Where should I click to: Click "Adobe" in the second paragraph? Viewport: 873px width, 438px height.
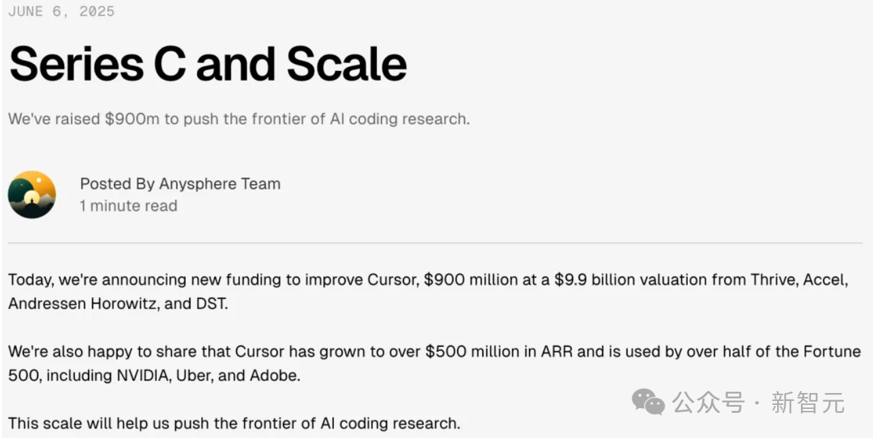[x=274, y=376]
